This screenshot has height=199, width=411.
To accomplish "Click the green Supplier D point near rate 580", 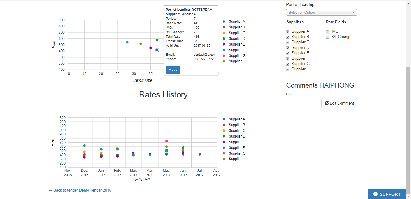I will point(157,40).
